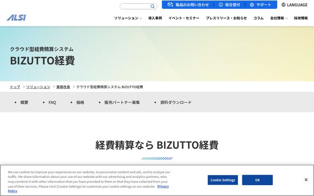
Task: Accept cookies with the OK button
Action: (x=257, y=180)
